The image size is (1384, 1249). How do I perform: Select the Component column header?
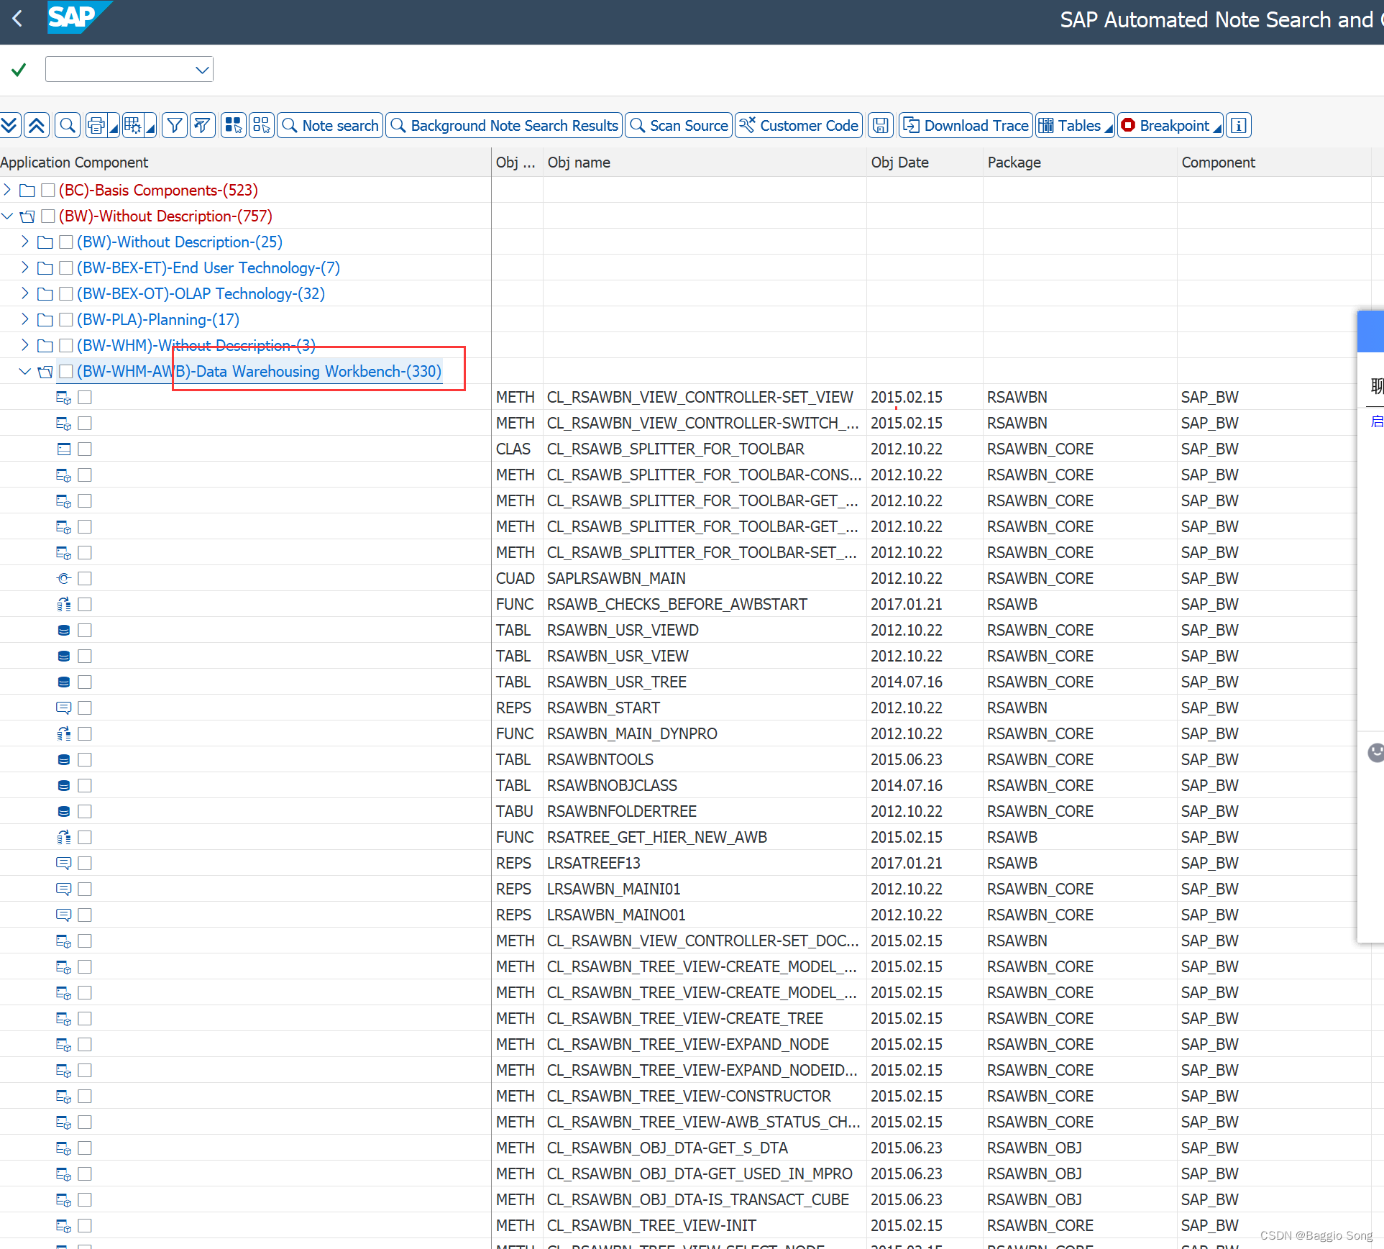tap(1274, 163)
